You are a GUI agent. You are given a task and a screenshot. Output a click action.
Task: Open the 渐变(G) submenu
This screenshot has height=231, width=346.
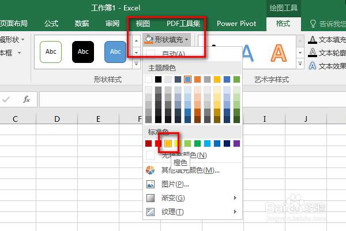pos(193,198)
